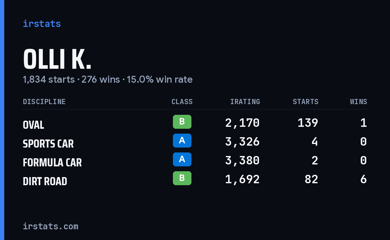This screenshot has height=240, width=390.
Task: Click the Dirt Road starts value 82
Action: coord(311,179)
